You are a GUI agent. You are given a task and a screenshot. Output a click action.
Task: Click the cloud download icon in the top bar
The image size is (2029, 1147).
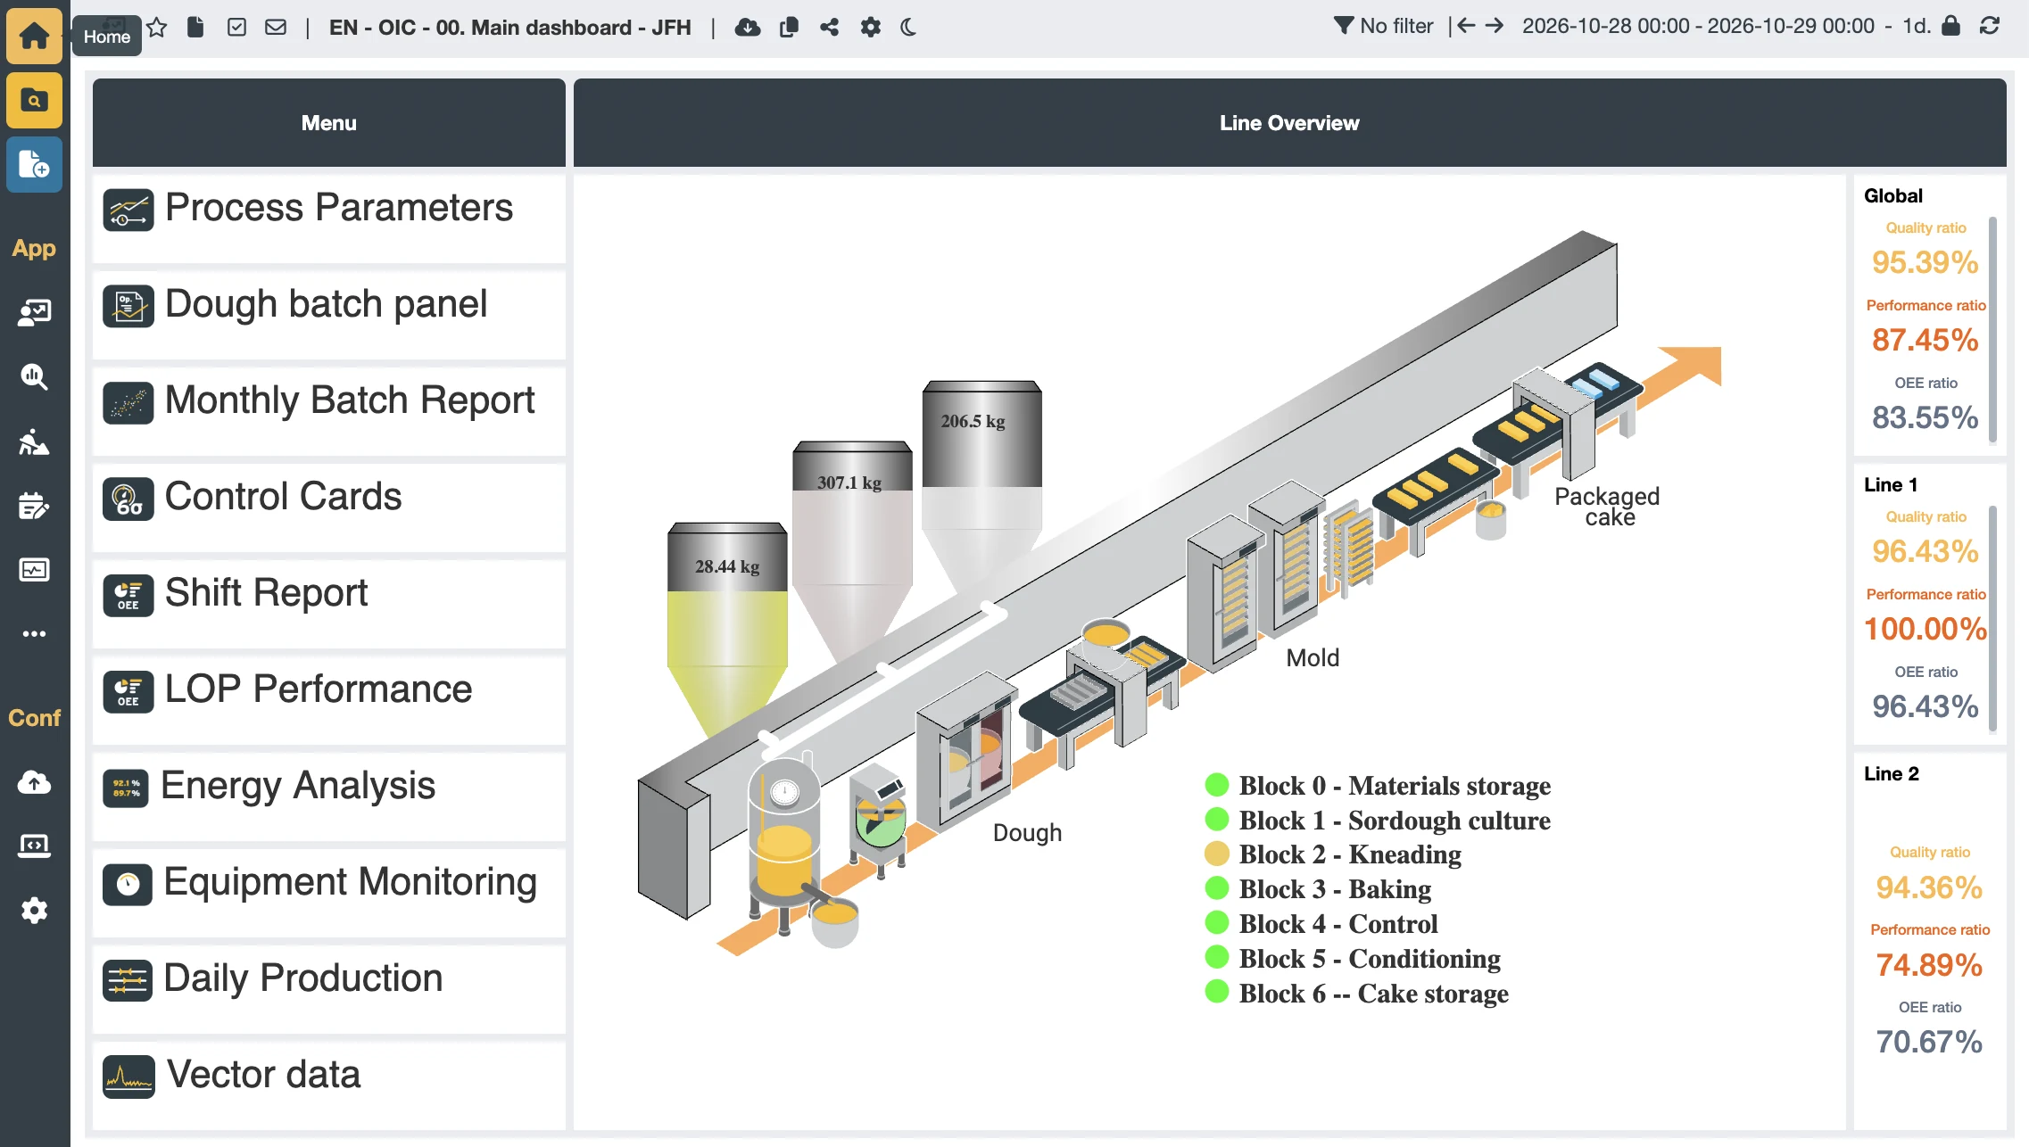click(748, 27)
